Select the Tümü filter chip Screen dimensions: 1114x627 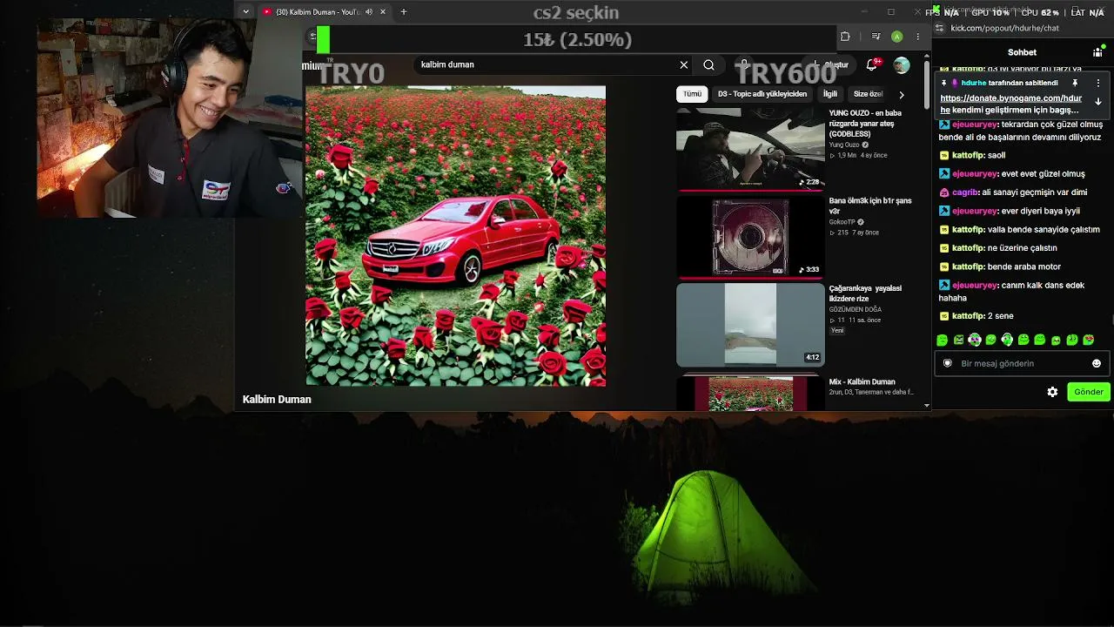[x=692, y=94]
